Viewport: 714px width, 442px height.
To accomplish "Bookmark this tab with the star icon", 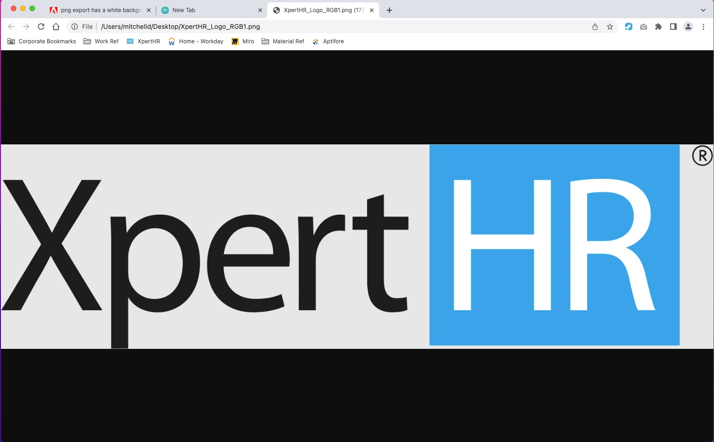I will [610, 27].
